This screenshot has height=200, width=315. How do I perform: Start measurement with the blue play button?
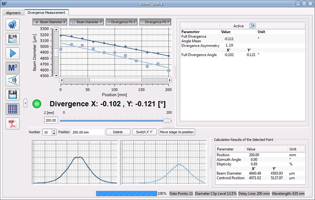[13, 54]
